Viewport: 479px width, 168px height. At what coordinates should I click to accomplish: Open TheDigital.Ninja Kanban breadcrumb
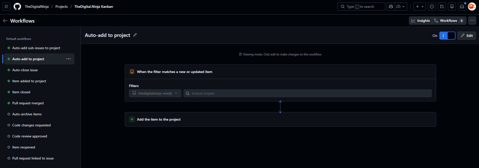click(x=94, y=7)
